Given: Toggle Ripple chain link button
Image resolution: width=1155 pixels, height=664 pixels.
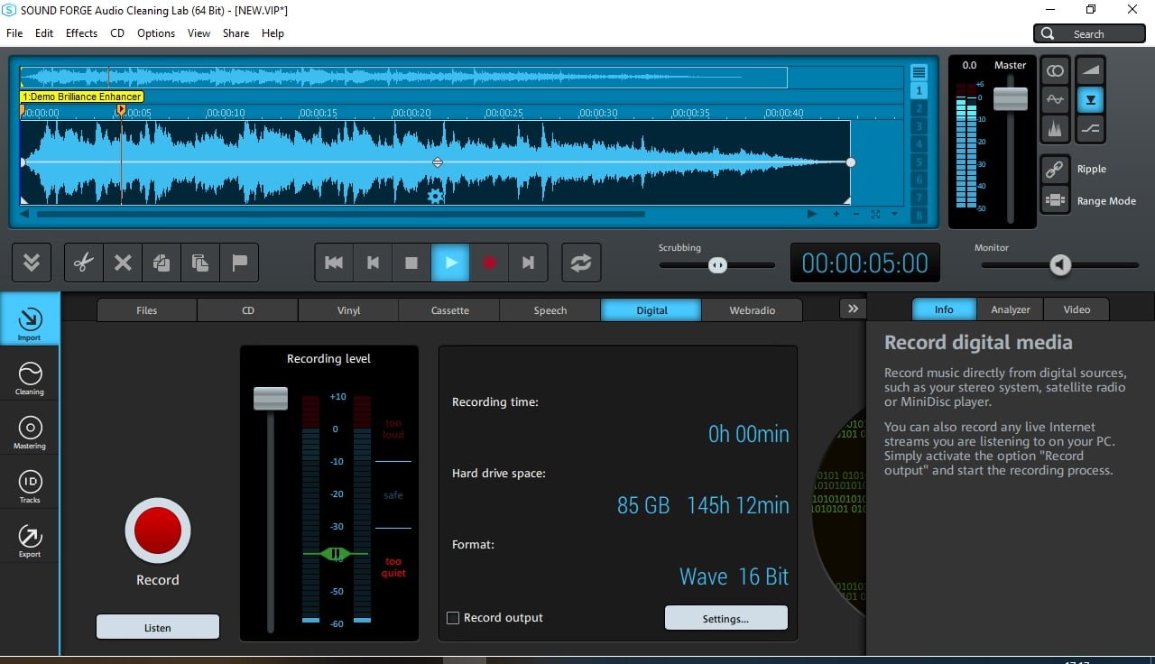Looking at the screenshot, I should tap(1055, 169).
